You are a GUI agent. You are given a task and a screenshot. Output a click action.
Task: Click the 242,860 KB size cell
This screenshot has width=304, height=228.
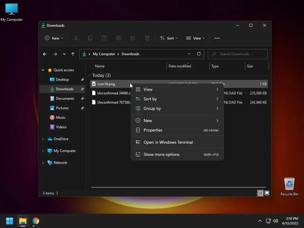point(258,102)
